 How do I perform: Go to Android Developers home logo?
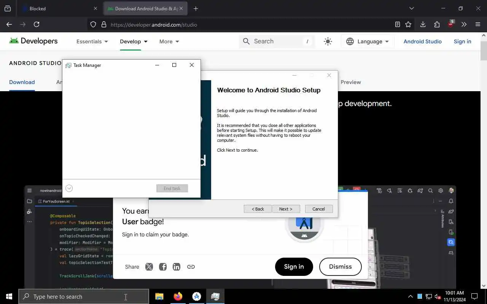33,41
